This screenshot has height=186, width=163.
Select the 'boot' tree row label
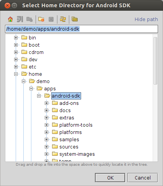point(34,45)
